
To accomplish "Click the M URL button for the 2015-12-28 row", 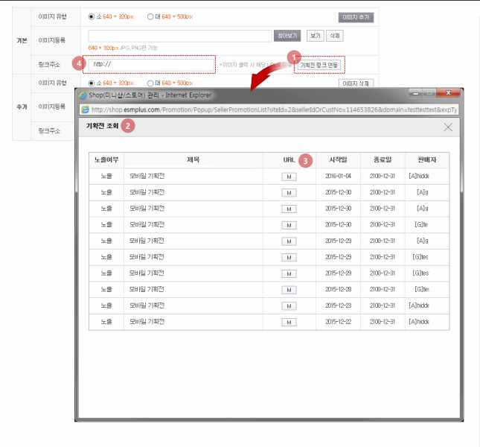I will pos(289,290).
